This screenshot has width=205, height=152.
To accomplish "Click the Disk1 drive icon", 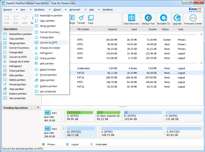I will (x=48, y=113).
